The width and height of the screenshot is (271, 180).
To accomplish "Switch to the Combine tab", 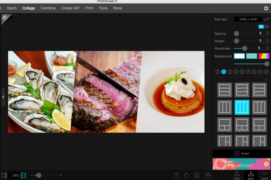I will pos(48,8).
